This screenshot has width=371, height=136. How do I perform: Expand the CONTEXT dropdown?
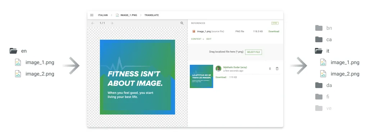pyautogui.click(x=198, y=39)
